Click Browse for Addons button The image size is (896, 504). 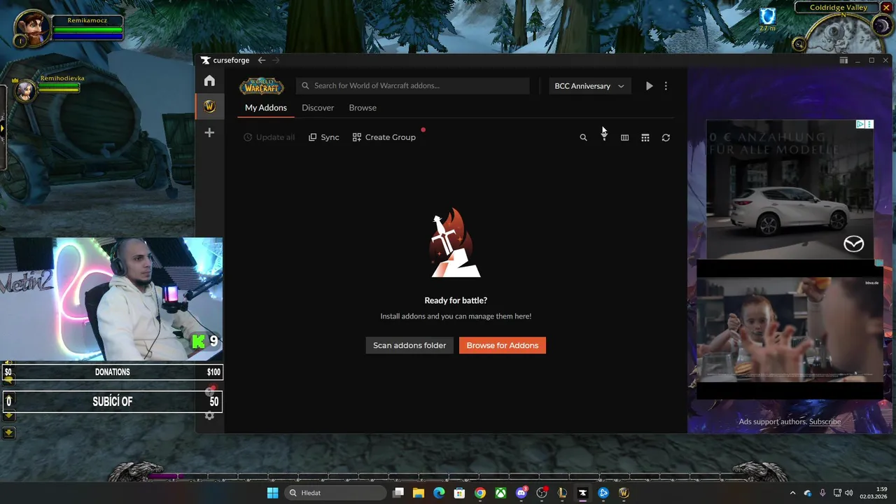point(503,345)
